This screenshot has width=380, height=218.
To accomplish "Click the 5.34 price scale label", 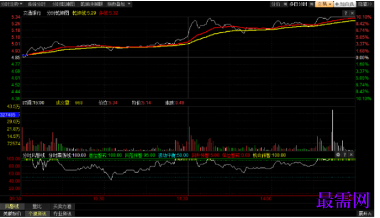I will point(16,17).
